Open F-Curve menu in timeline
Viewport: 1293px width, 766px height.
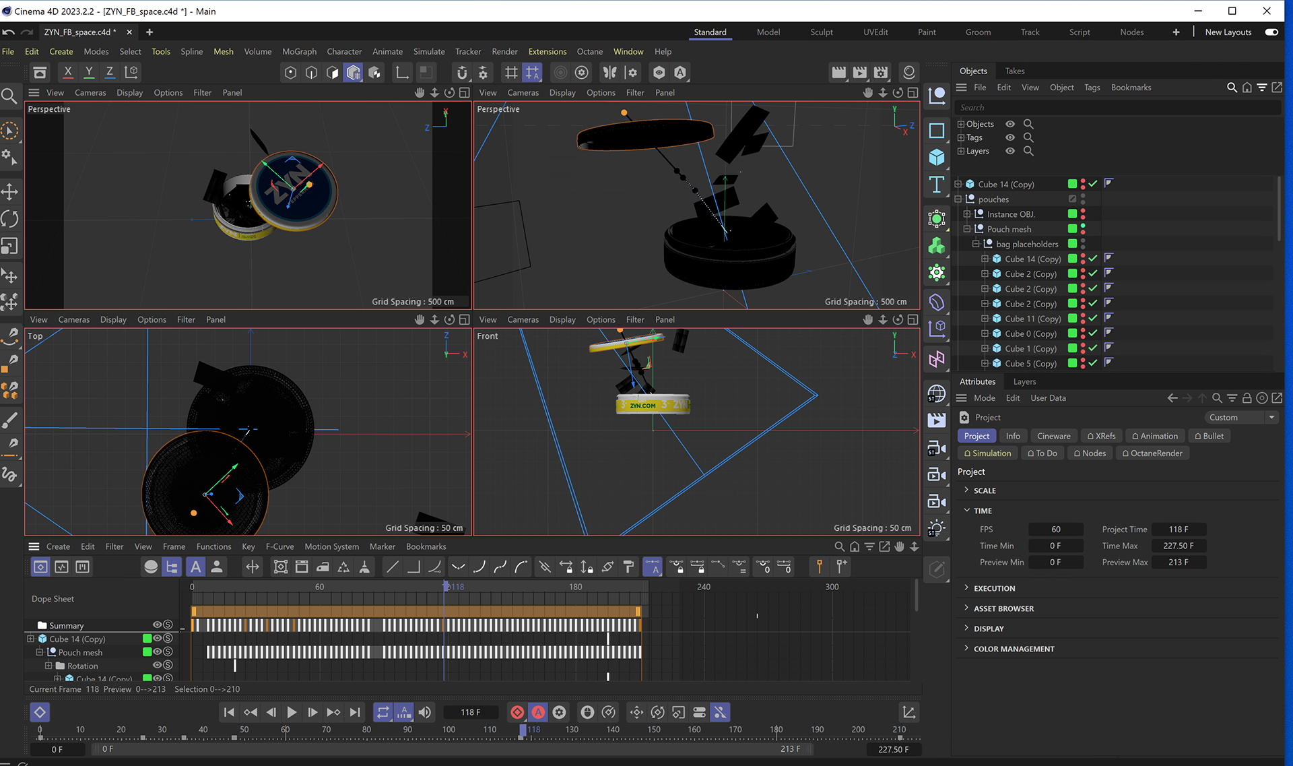click(x=279, y=546)
